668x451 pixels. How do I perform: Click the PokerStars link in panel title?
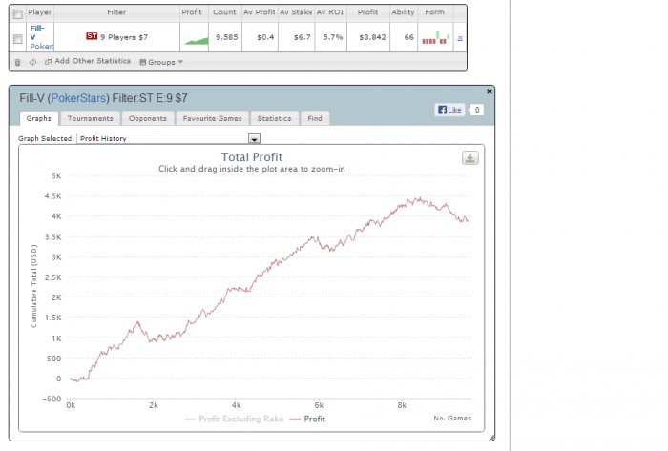[x=78, y=98]
